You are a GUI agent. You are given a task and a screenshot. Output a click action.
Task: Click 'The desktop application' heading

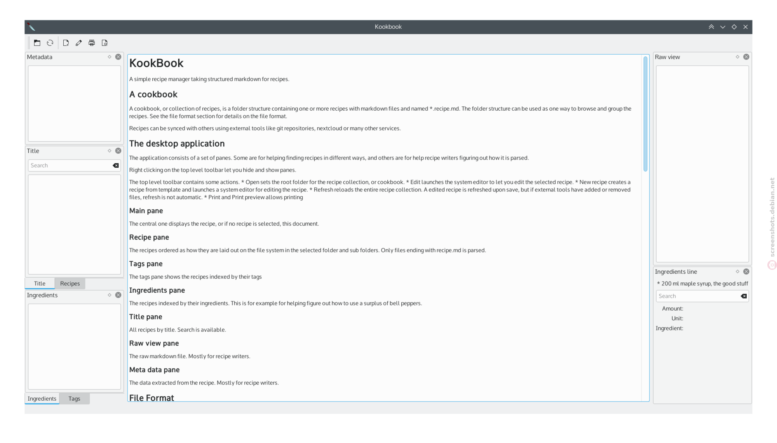[177, 144]
